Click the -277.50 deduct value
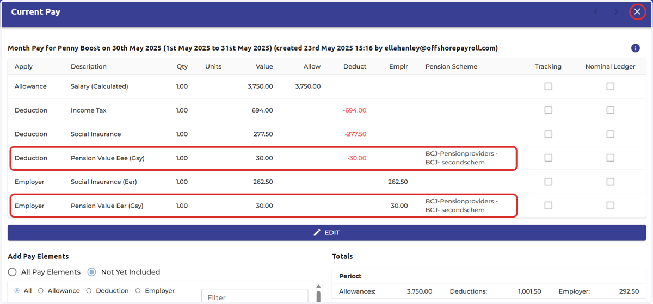The width and height of the screenshot is (653, 304). coord(355,134)
